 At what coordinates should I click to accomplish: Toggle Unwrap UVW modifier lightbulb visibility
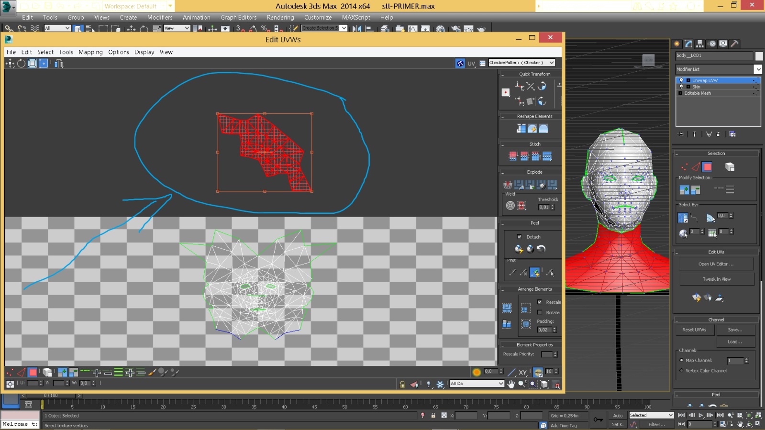click(681, 80)
